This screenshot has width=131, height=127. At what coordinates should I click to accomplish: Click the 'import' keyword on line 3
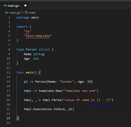(x=22, y=27)
